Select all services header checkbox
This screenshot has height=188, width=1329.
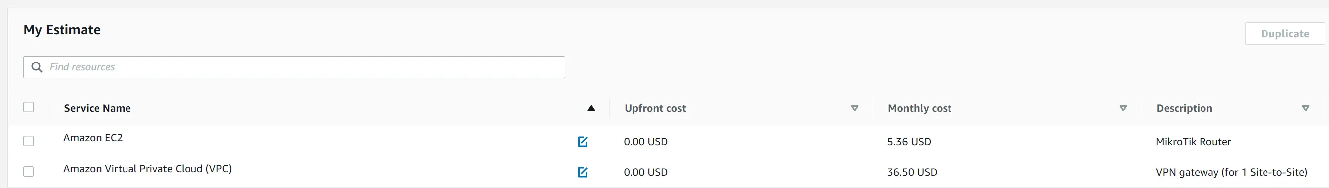[x=28, y=107]
